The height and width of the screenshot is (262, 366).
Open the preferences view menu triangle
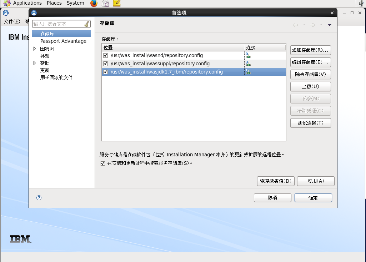[x=329, y=25]
